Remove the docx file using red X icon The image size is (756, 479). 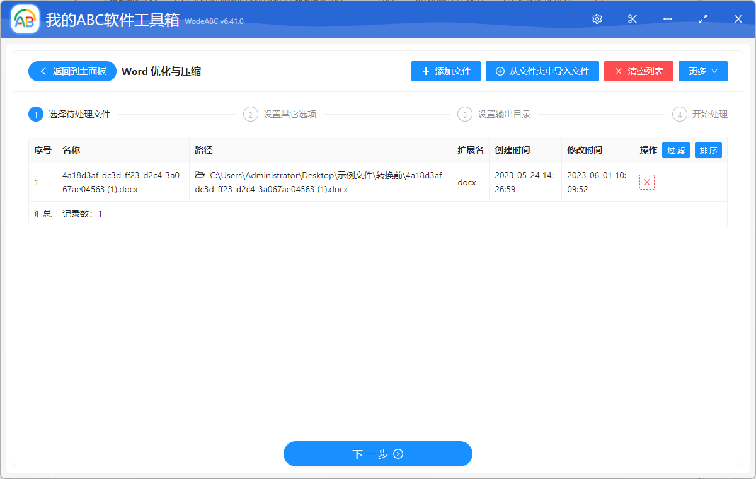pos(646,182)
